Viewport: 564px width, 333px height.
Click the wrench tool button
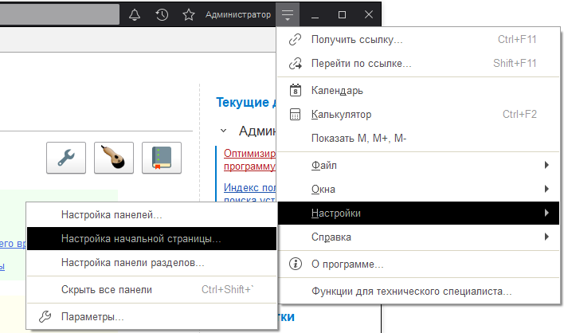pos(67,158)
